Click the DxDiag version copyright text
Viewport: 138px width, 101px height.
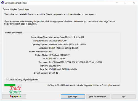84,85
